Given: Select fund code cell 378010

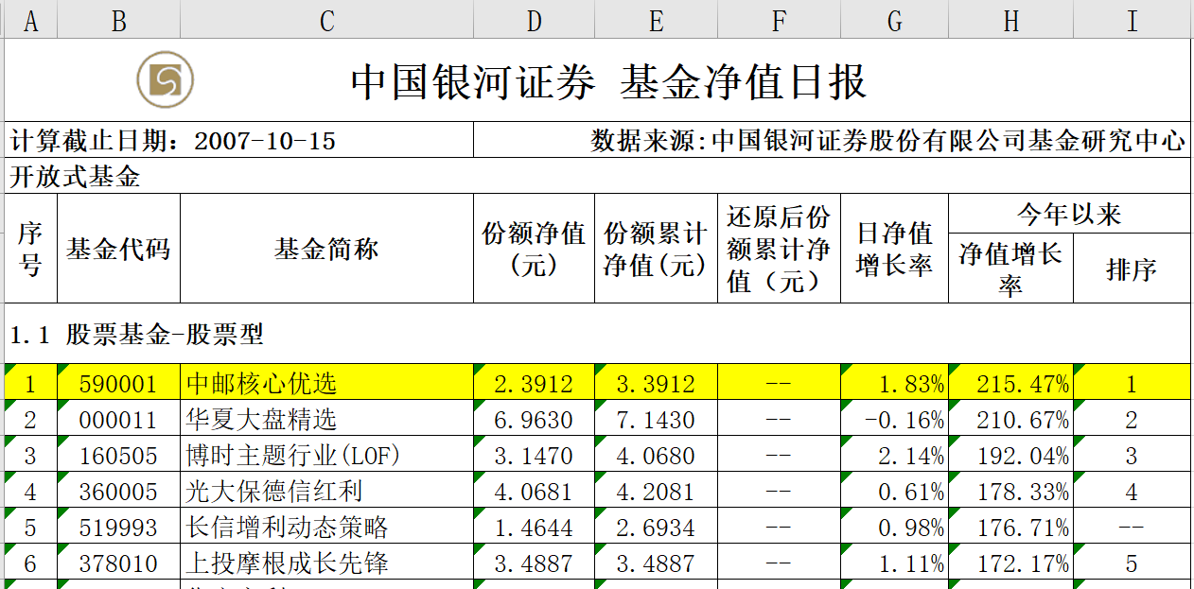Looking at the screenshot, I should 118,563.
